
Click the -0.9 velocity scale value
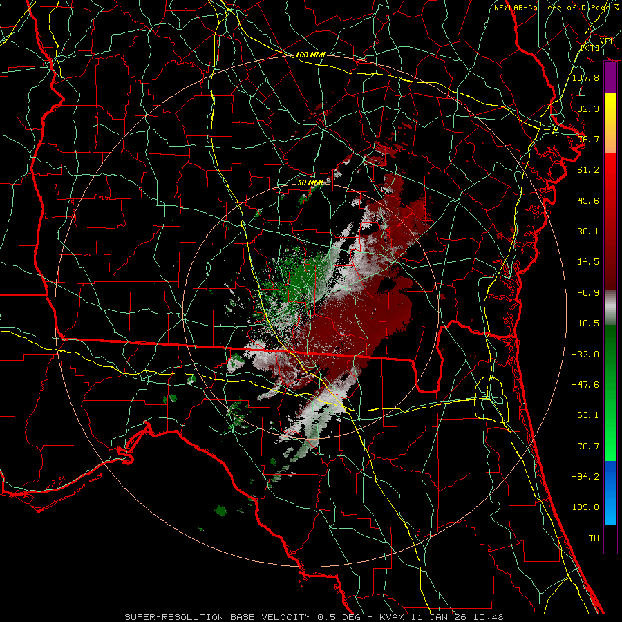[588, 293]
